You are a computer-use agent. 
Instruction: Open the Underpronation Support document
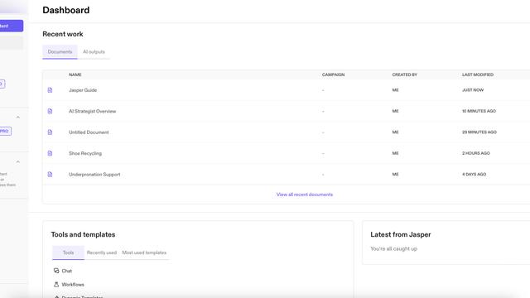(x=94, y=175)
